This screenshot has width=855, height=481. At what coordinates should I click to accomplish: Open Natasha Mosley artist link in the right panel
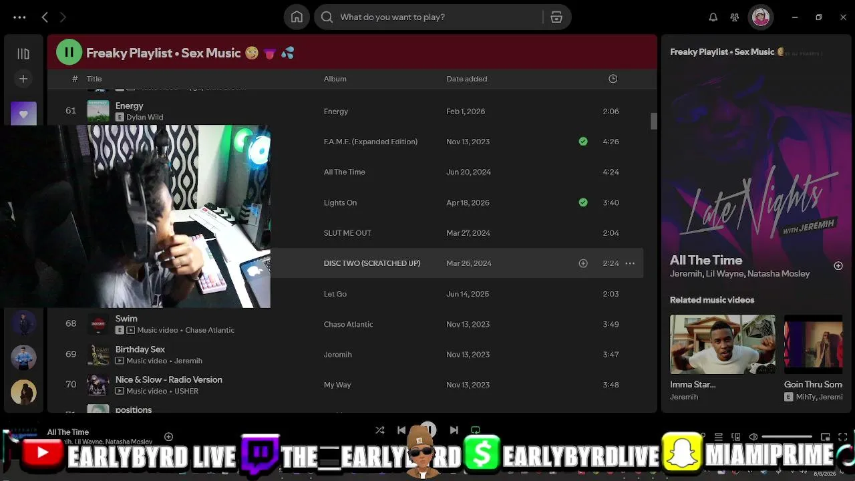[779, 274]
